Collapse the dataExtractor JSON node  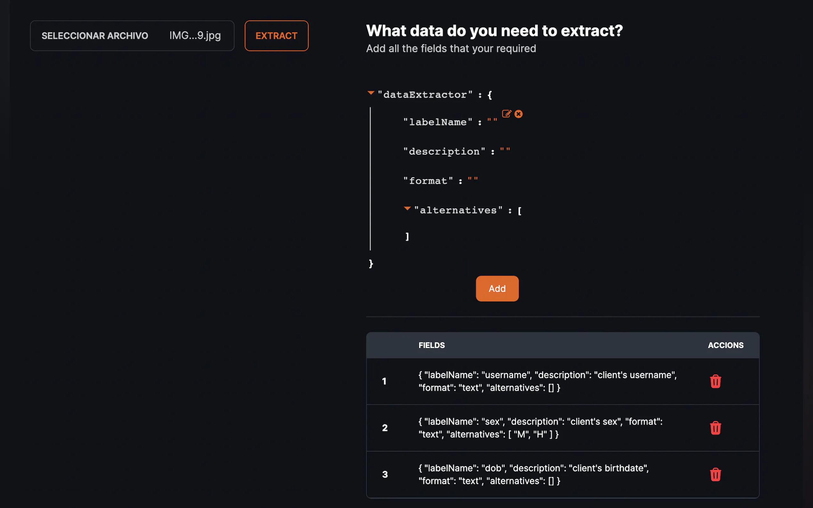click(371, 93)
